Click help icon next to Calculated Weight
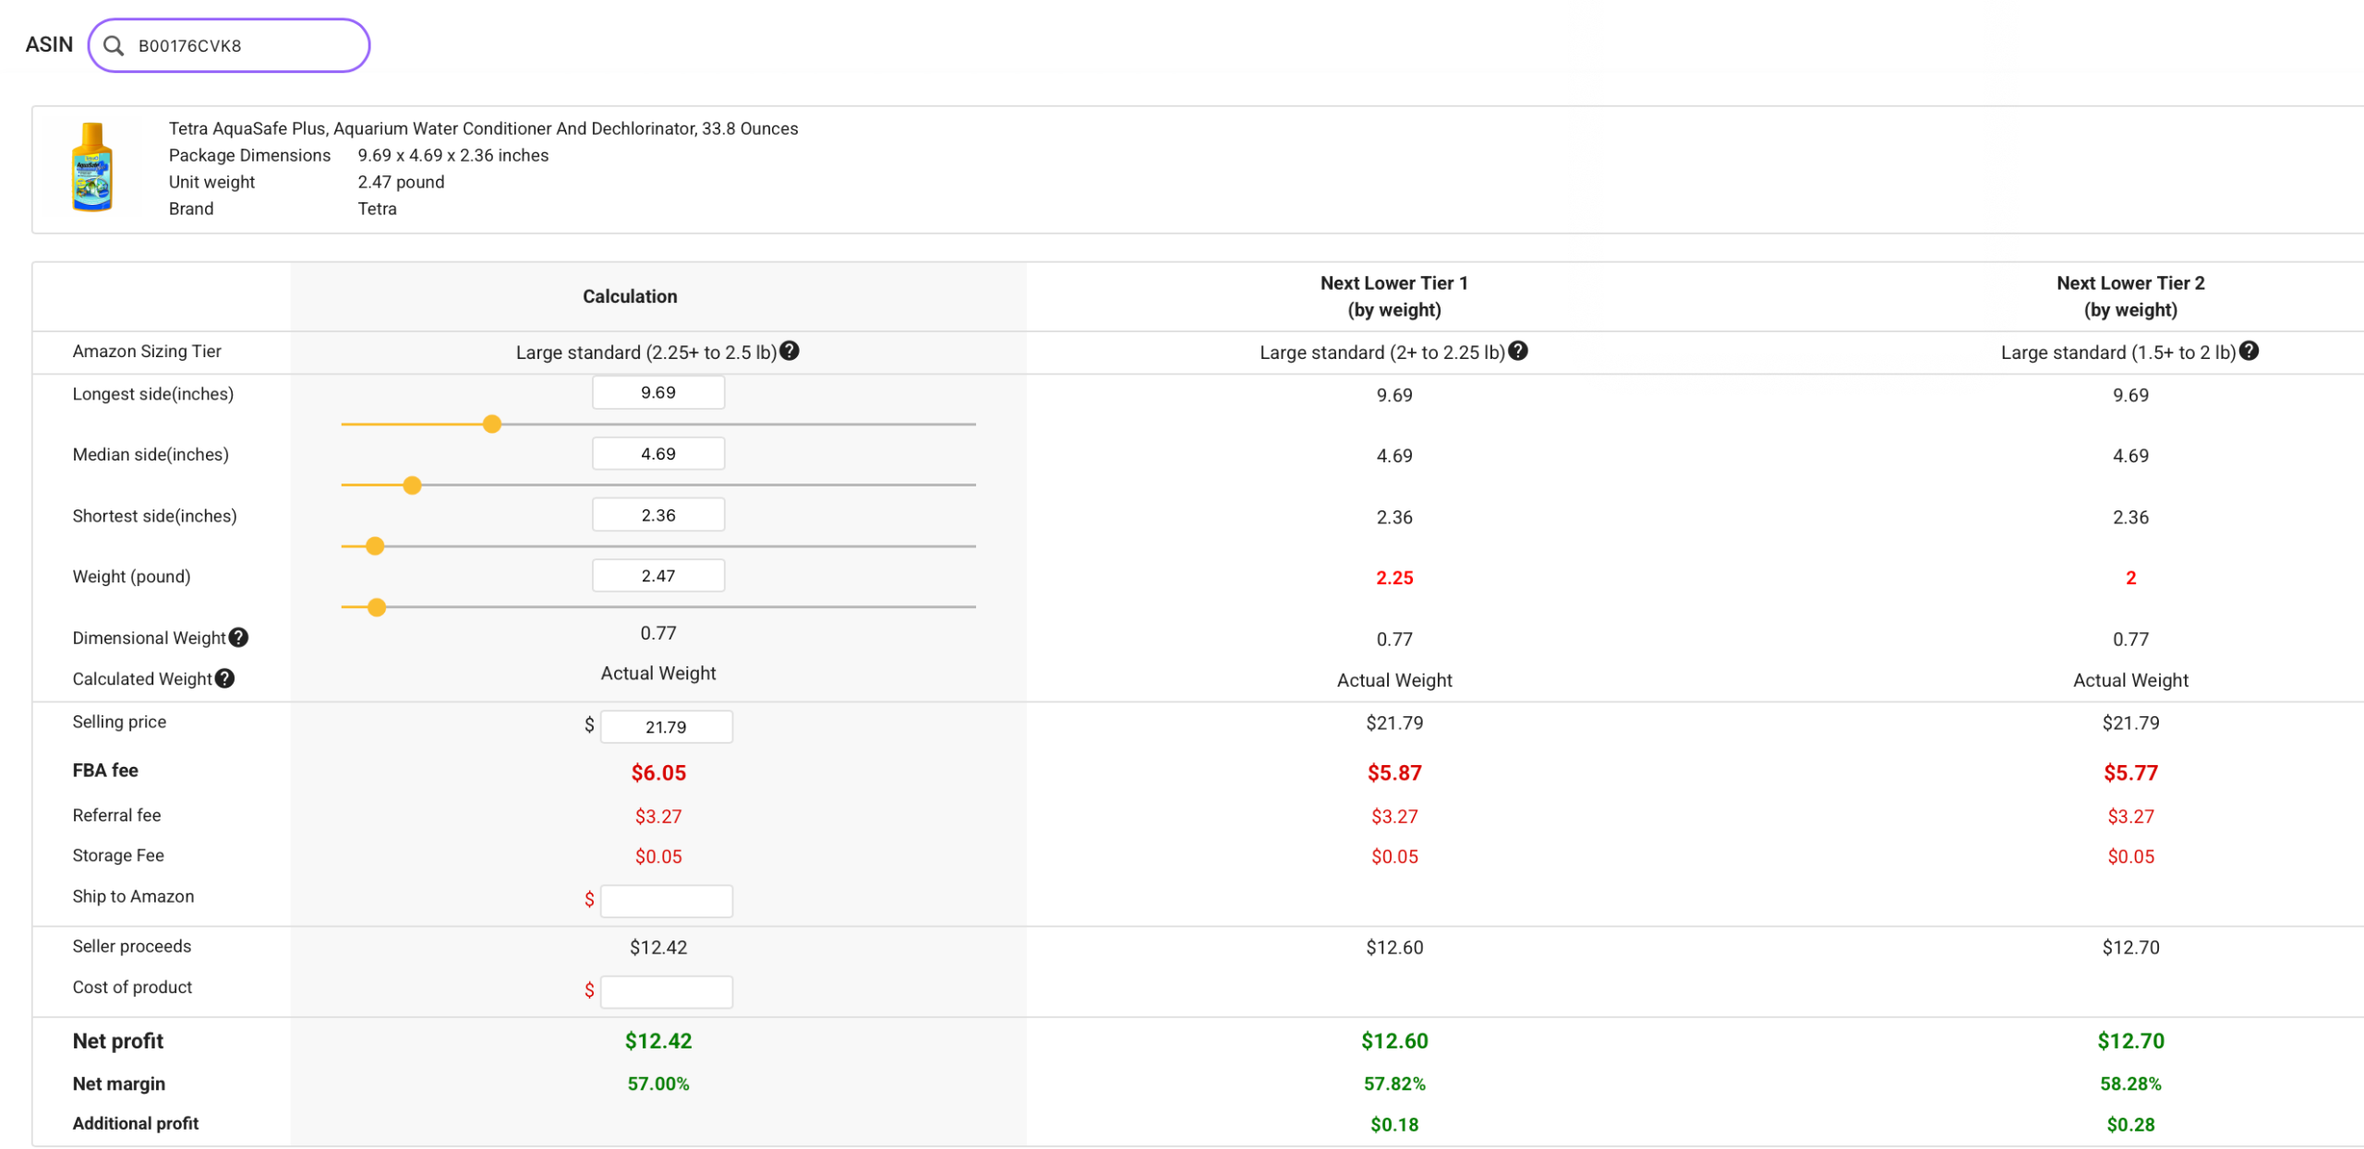 tap(224, 678)
